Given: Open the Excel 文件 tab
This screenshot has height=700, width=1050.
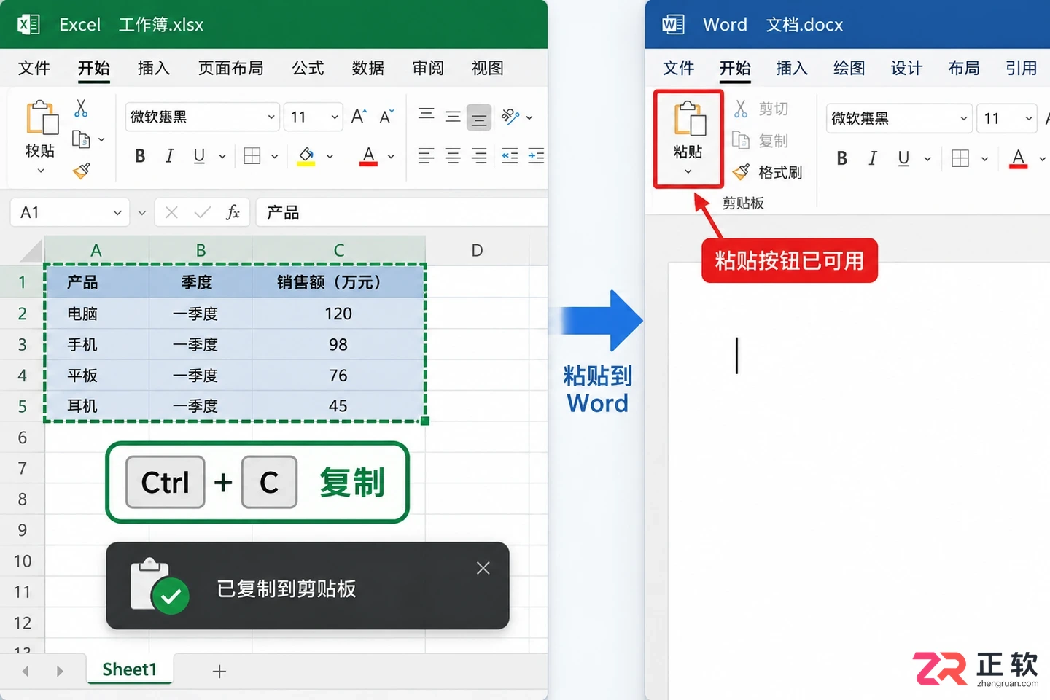Looking at the screenshot, I should tap(34, 68).
